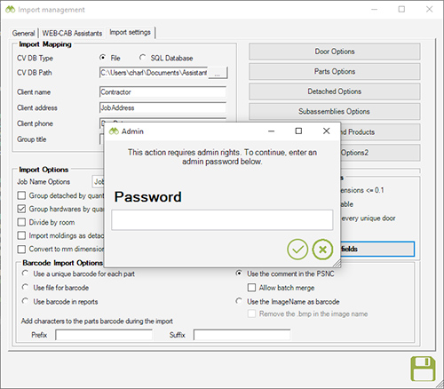Viewport: 444px width, 389px height.
Task: Select Use the ImageName as barcode
Action: 239,301
